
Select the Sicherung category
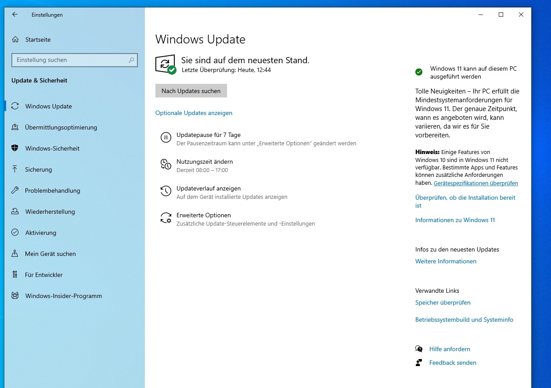click(75, 169)
